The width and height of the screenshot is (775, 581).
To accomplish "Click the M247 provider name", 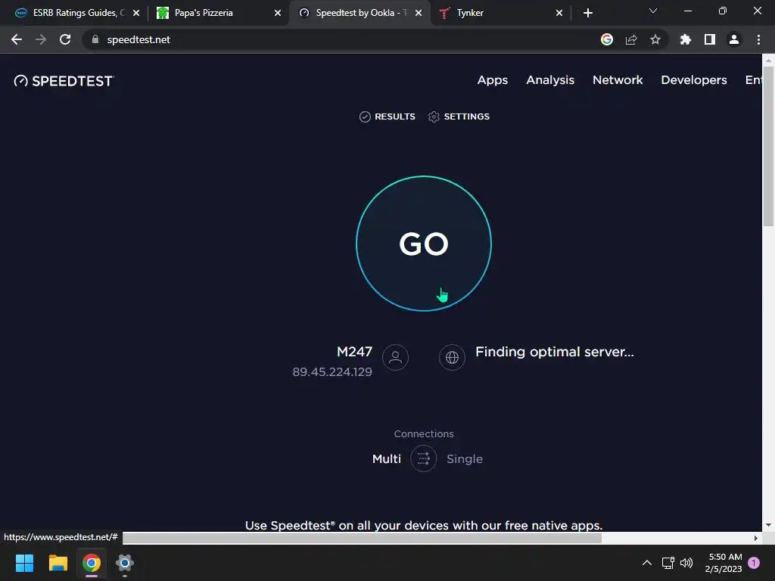I will (x=354, y=352).
